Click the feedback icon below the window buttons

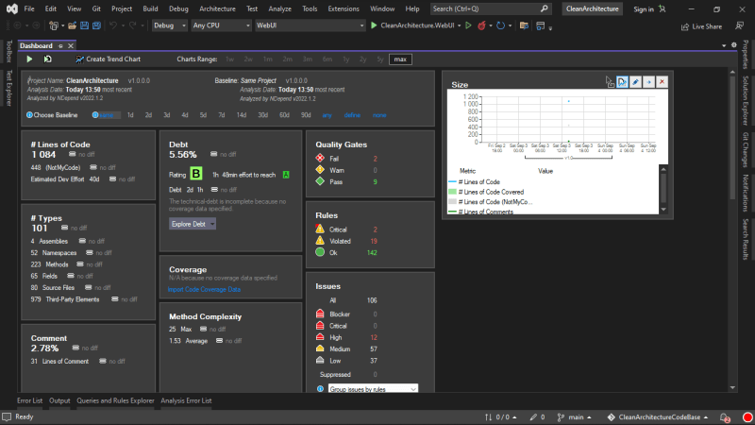[x=740, y=26]
